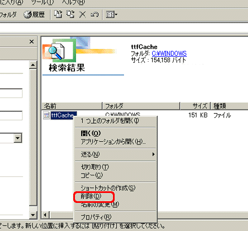Click the Delete X toolbar icon
Viewport: 248px width, 231px height.
[x=83, y=14]
